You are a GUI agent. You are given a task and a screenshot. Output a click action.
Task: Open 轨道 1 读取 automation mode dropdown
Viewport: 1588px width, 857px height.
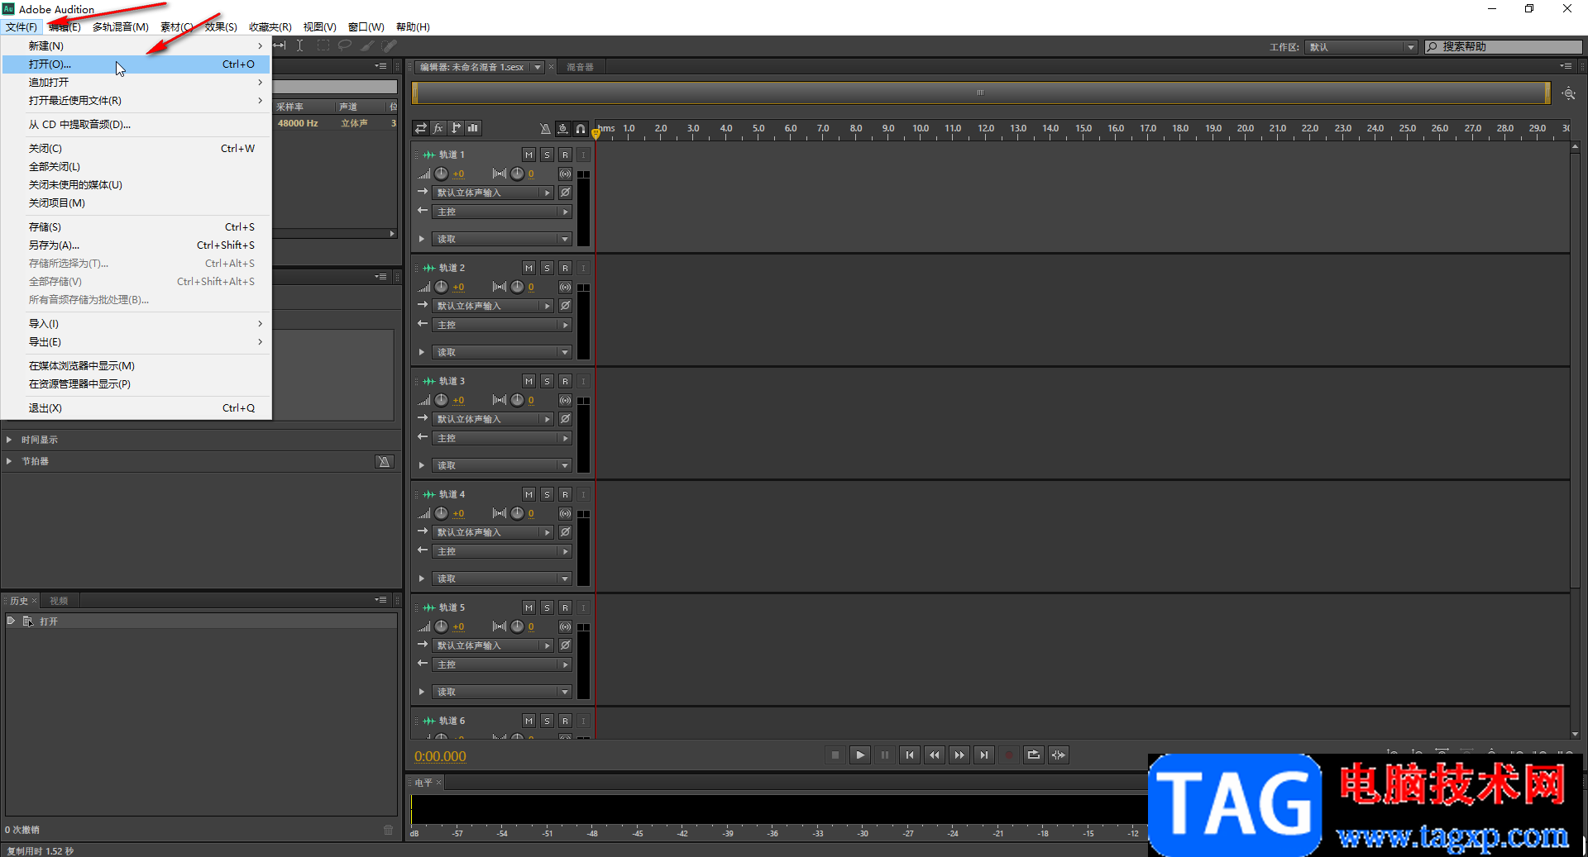[x=502, y=239]
